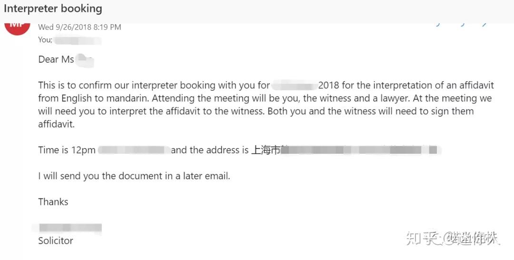Click the "Interpreter booking" subject title
The height and width of the screenshot is (260, 514).
(x=53, y=9)
